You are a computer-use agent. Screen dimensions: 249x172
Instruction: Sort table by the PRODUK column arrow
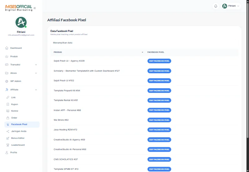pos(142,52)
